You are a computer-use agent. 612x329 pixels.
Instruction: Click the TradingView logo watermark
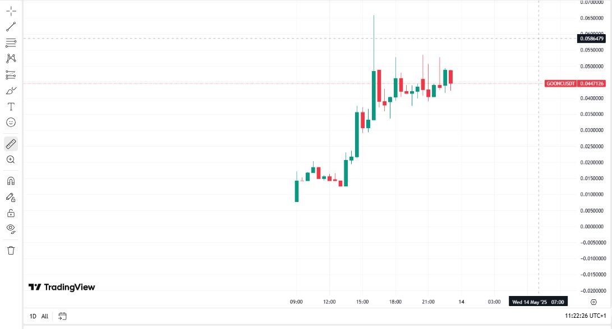62,286
